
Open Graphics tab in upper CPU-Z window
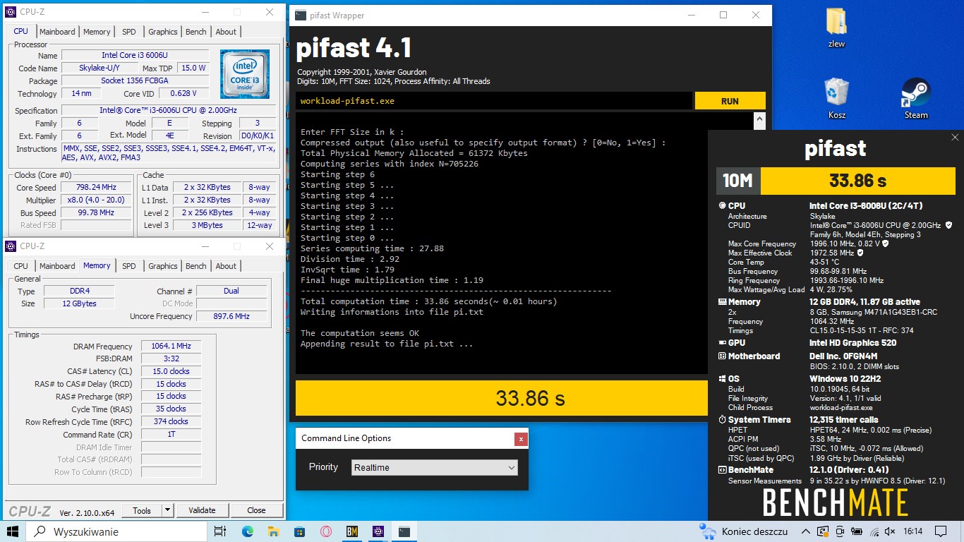[163, 32]
